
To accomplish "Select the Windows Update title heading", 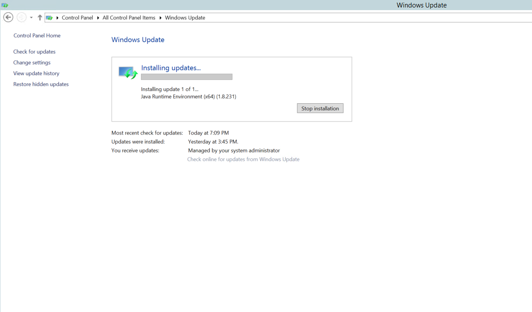I will (138, 40).
